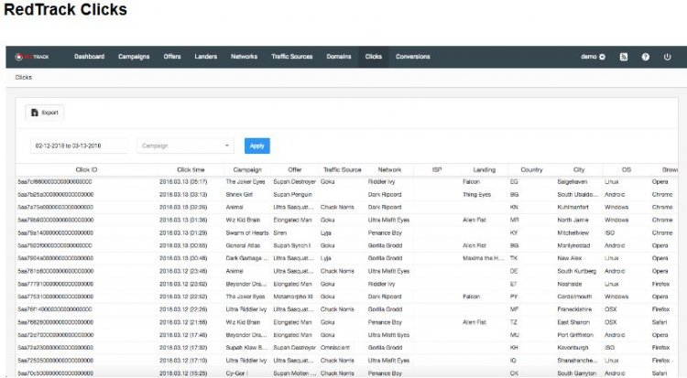Select city cell Mitchelview
Image resolution: width=687 pixels, height=378 pixels.
click(x=573, y=233)
